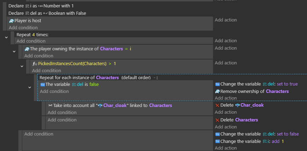This screenshot has height=151, width=307.
Task: Click "Add action" below "Delete Characters"
Action: pos(225,127)
